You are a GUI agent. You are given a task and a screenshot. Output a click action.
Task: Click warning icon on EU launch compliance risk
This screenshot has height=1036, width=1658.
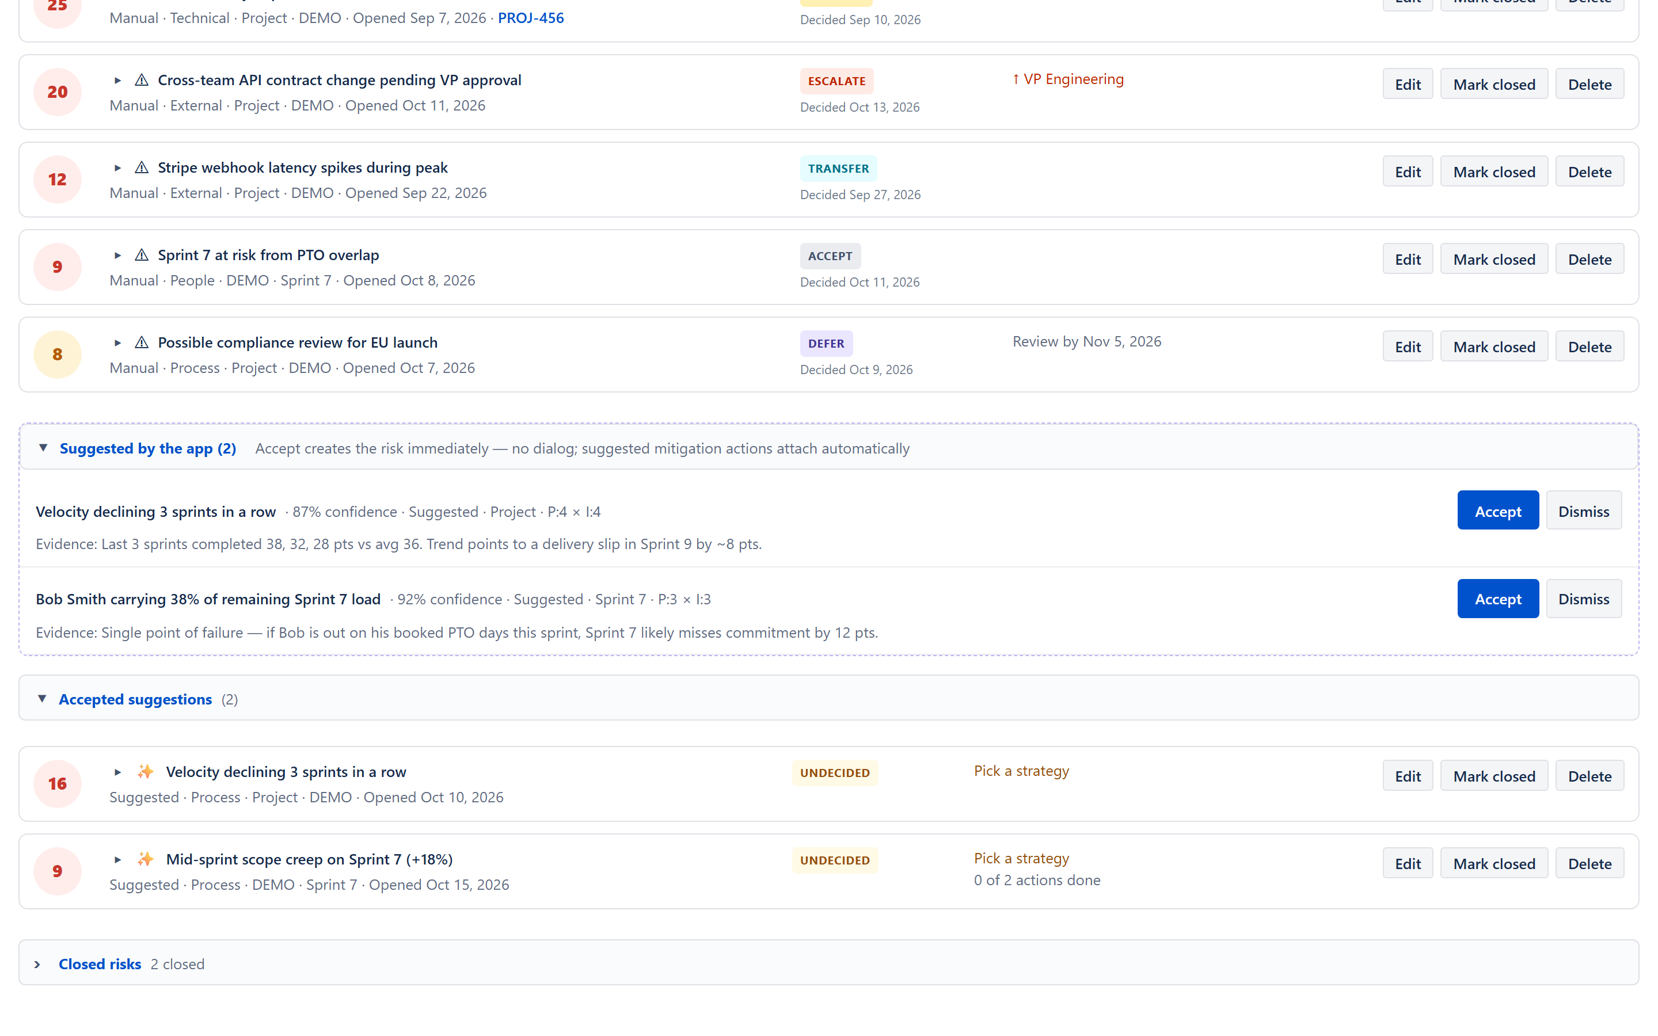142,342
